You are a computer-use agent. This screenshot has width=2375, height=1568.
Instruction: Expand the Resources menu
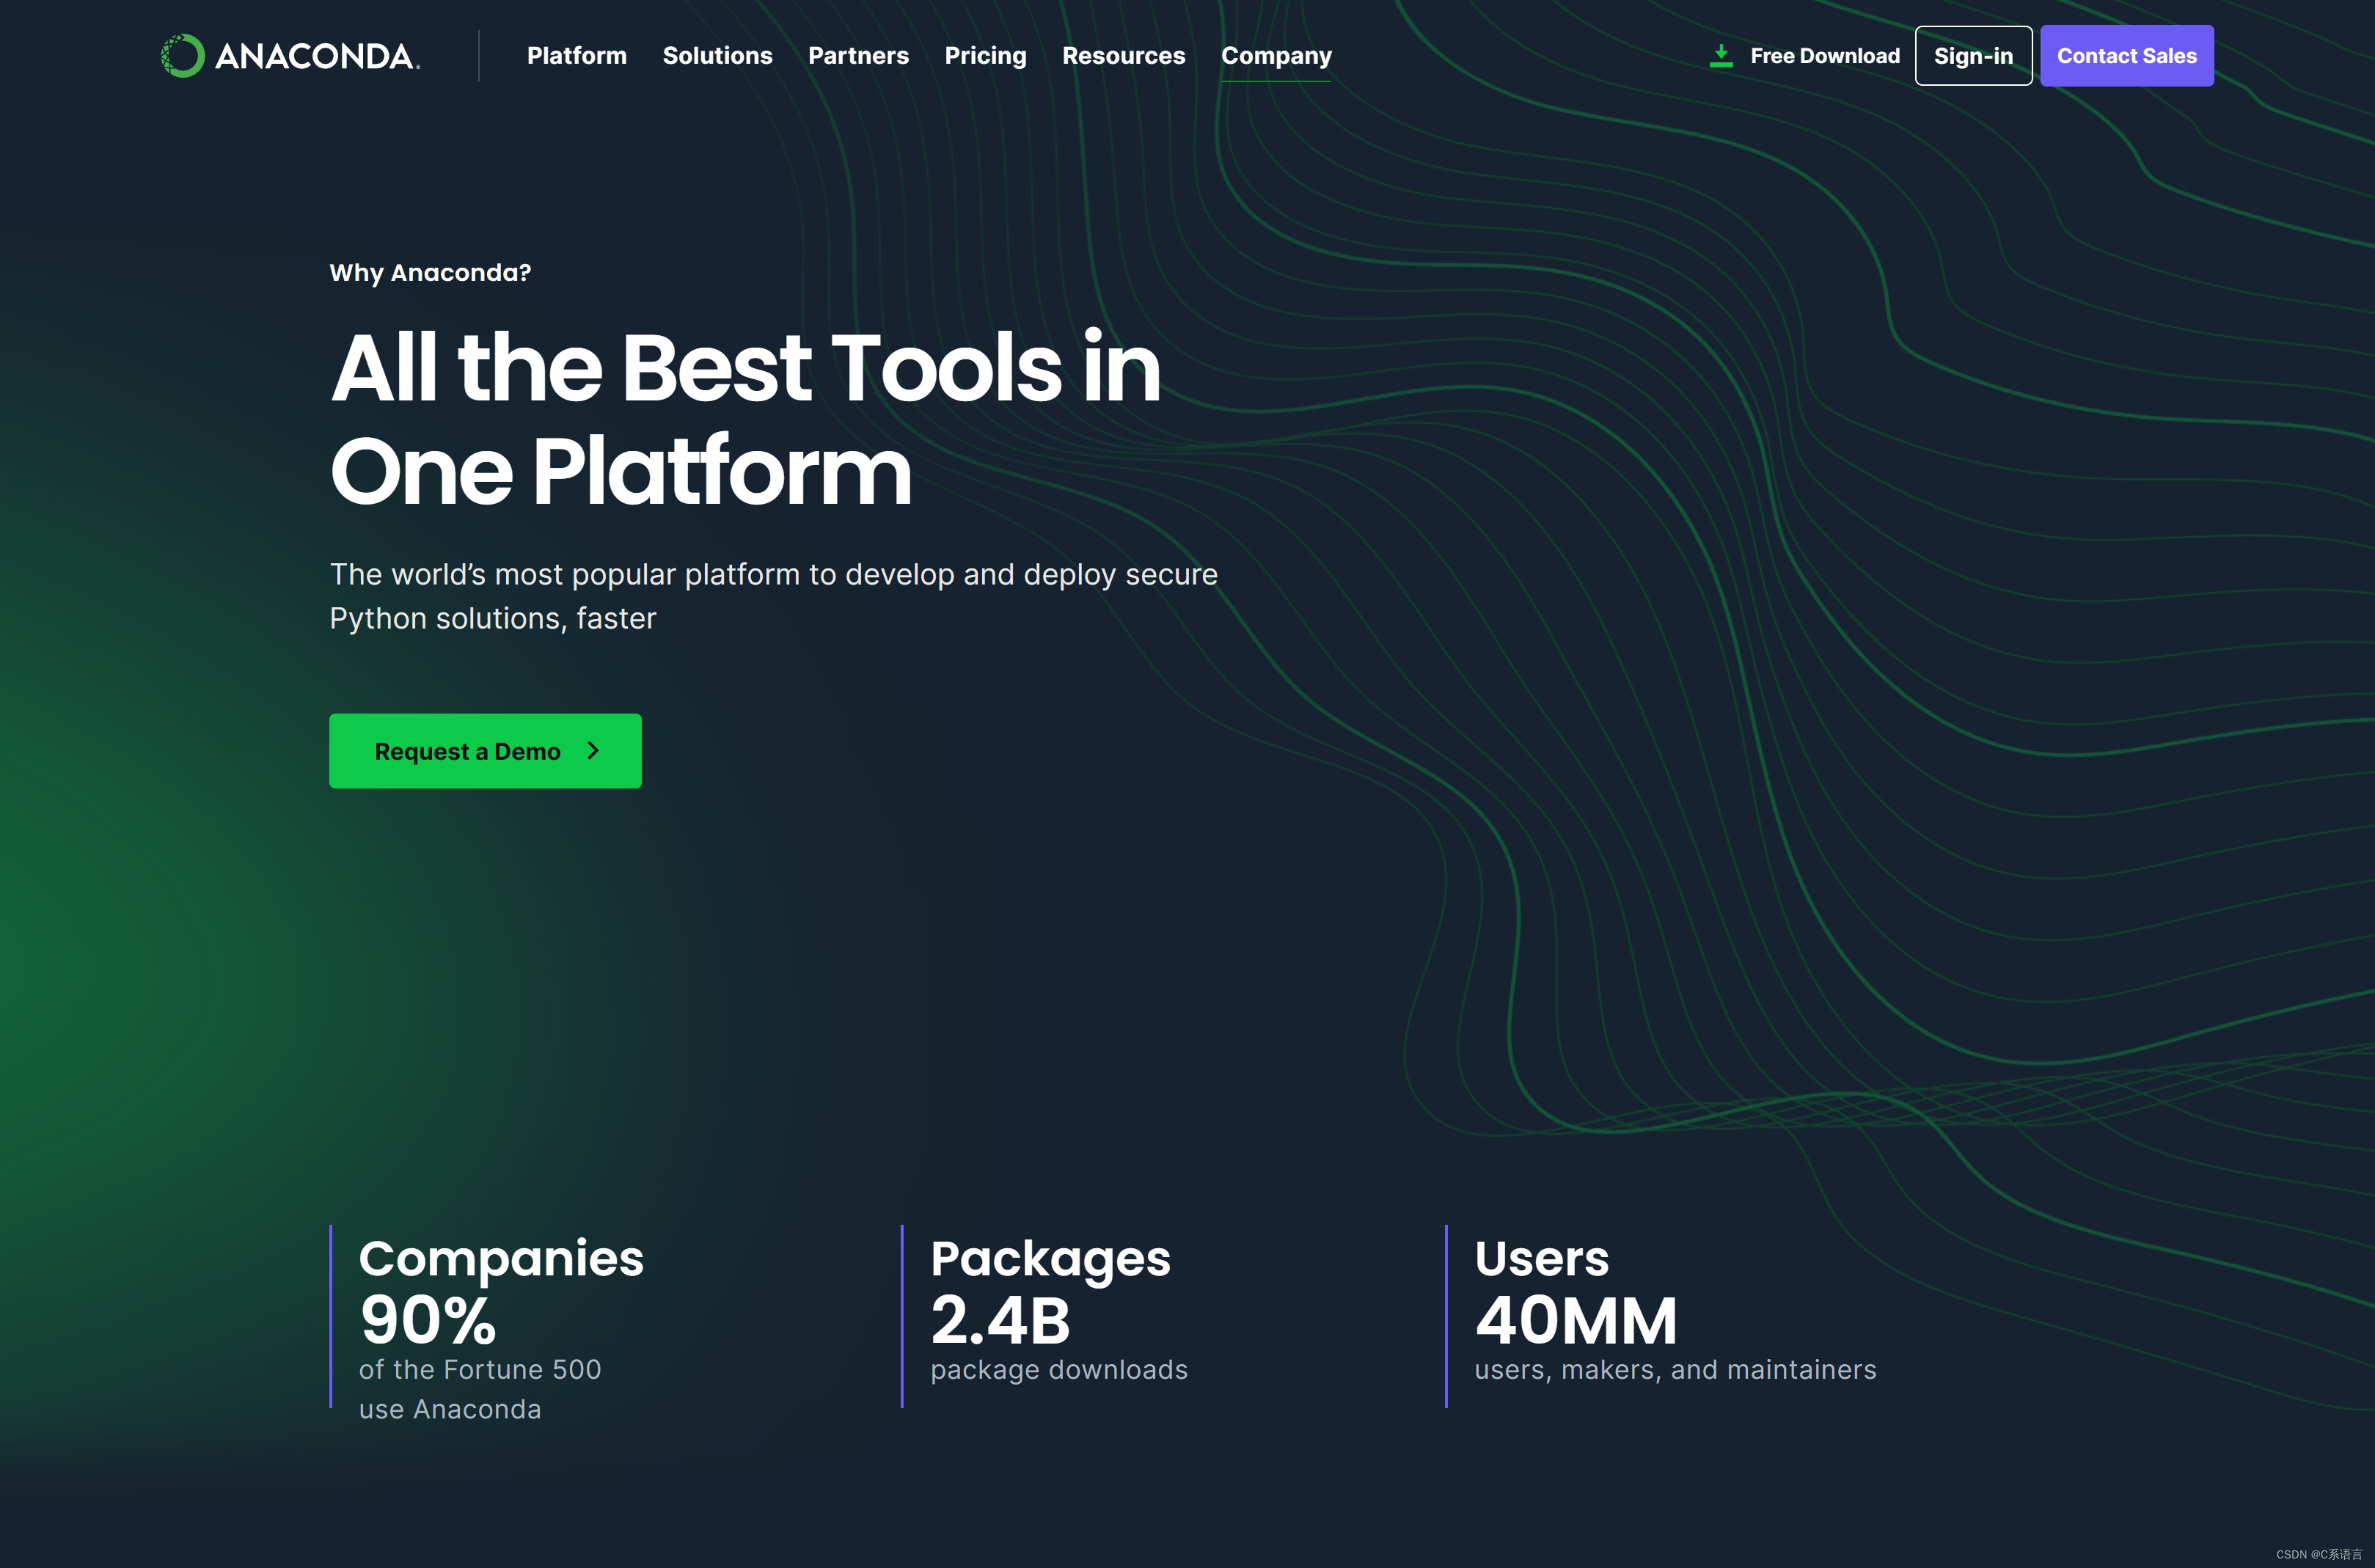point(1123,56)
